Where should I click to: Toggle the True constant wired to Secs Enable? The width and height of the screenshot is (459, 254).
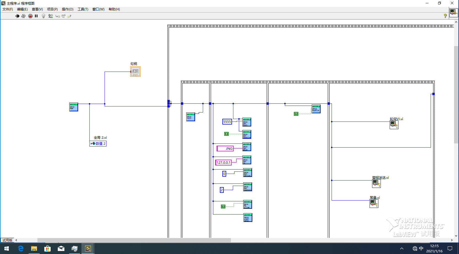point(296,114)
